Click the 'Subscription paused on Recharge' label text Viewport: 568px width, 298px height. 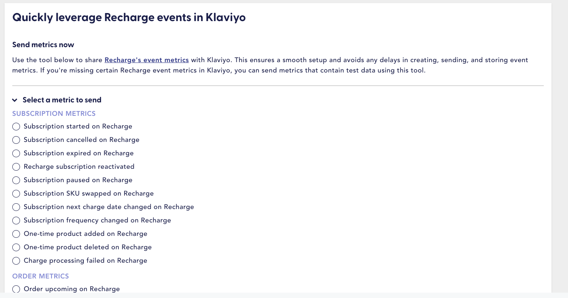point(78,180)
